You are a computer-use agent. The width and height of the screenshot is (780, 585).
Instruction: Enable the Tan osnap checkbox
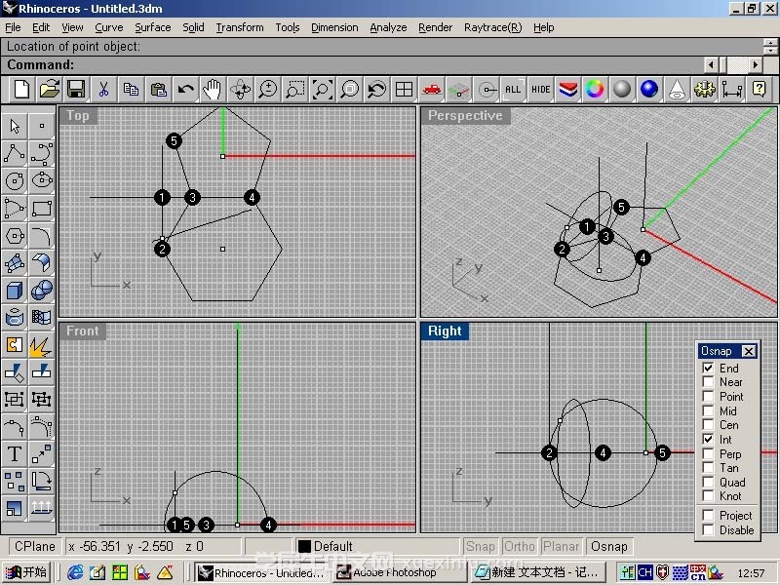[x=709, y=468]
